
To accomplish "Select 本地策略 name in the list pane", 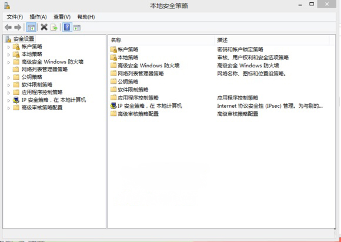I will 128,57.
